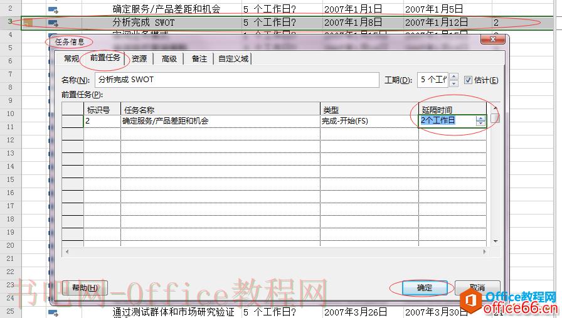Select row header 2 in the task sheet
This screenshot has height=318, width=562.
(11, 8)
